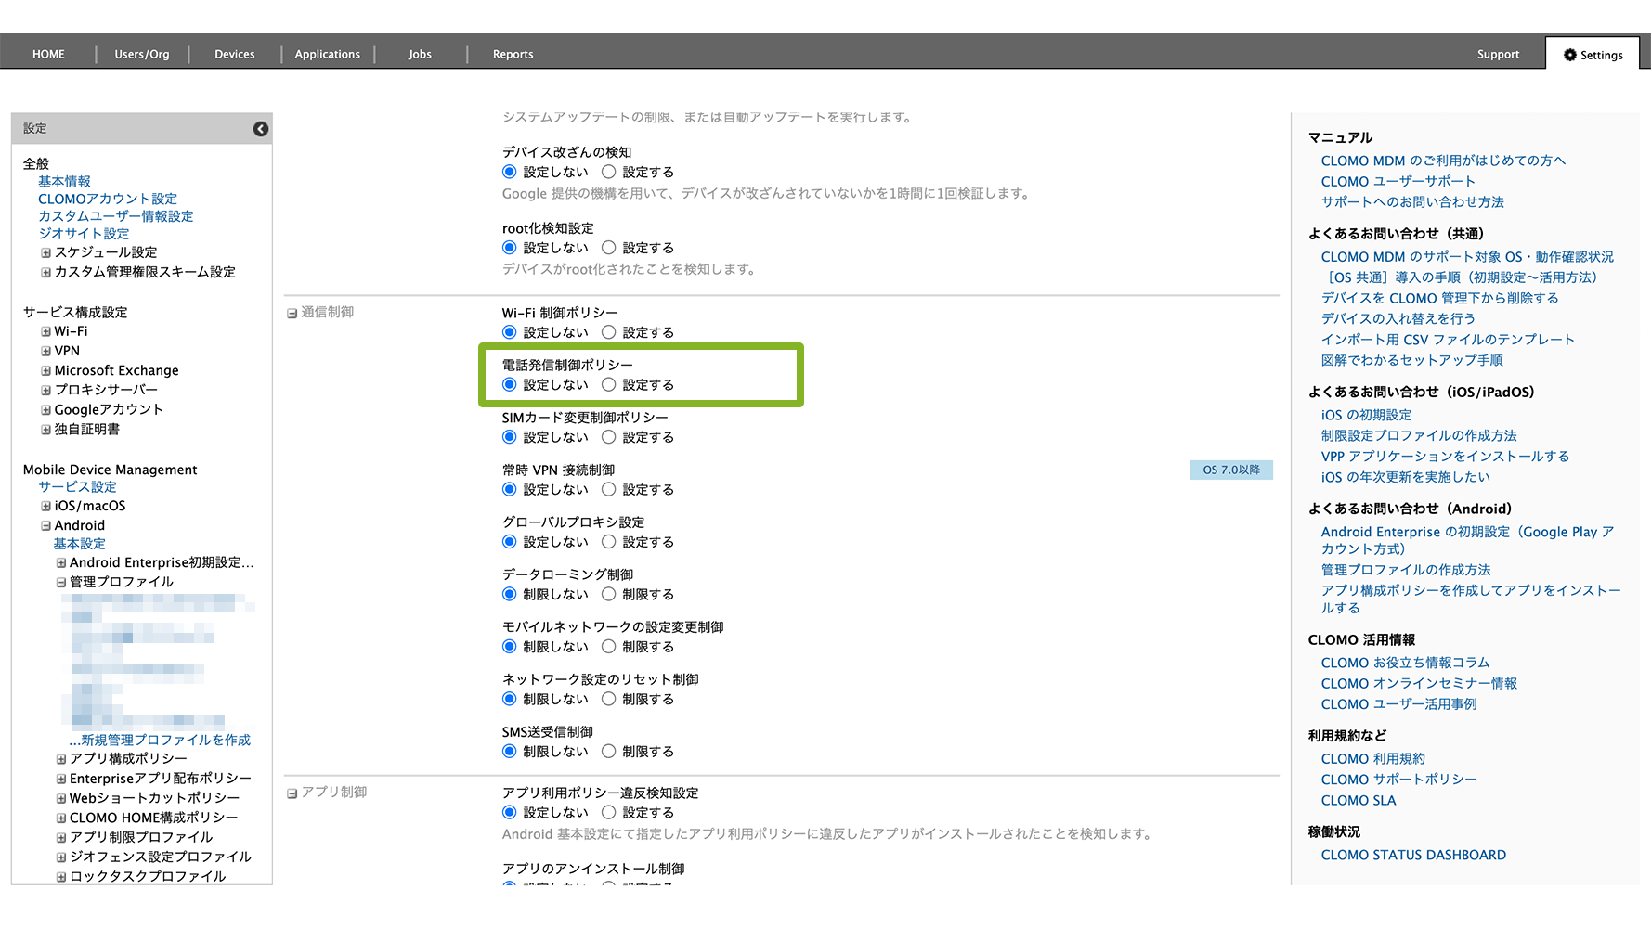Expand the アプリ構成ポリシー plus icon
The height and width of the screenshot is (928, 1651).
pos(61,759)
